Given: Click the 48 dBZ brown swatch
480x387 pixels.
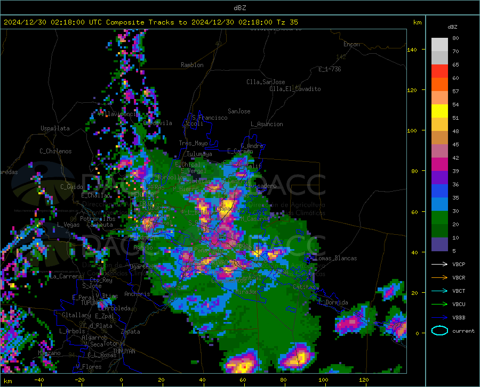Looking at the screenshot, I should click(439, 138).
